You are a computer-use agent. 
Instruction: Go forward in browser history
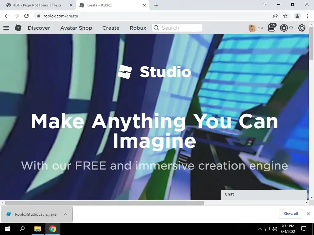[x=17, y=16]
